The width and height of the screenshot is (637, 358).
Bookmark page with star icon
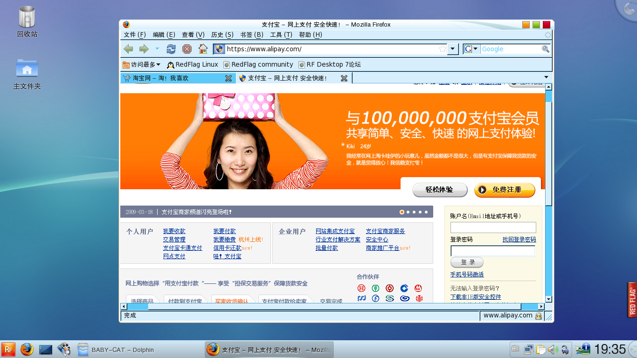[x=442, y=49]
